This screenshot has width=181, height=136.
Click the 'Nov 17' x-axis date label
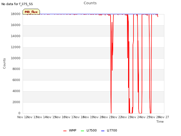click(70, 117)
